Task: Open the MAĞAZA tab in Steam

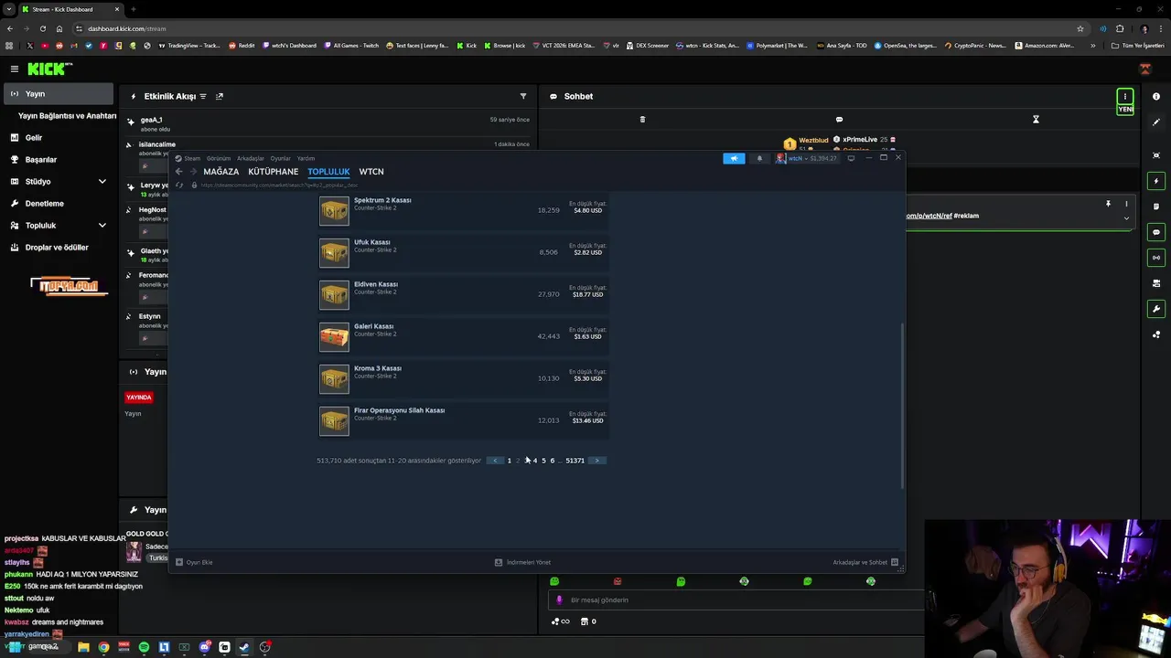Action: click(x=220, y=172)
